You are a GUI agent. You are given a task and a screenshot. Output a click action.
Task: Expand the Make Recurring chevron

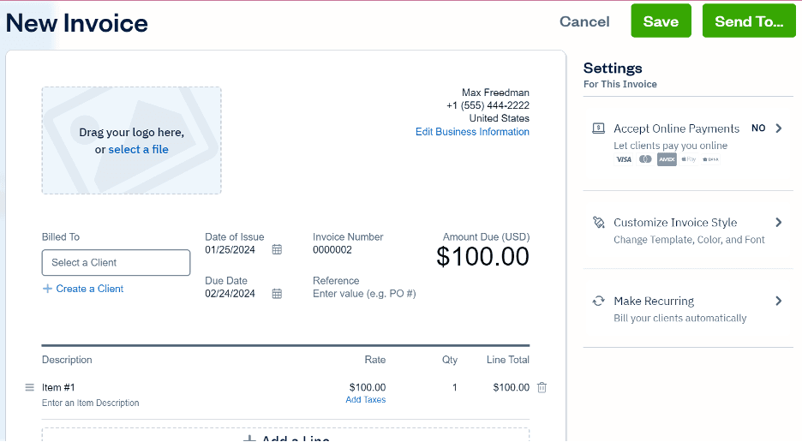[x=779, y=302]
